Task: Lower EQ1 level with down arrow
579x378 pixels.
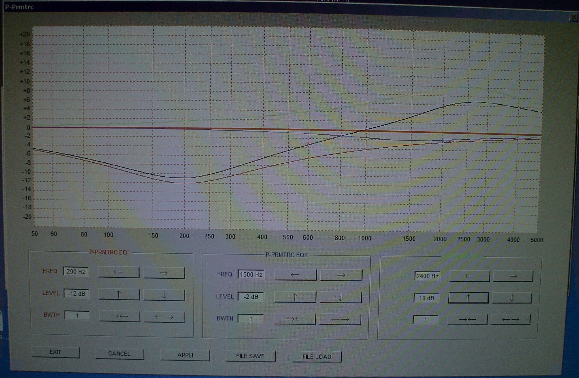Action: coord(164,295)
